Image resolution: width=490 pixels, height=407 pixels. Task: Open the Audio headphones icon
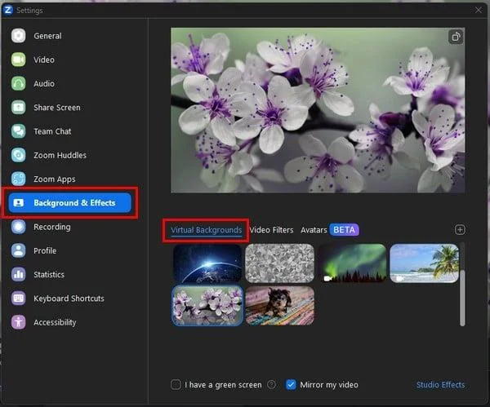point(19,84)
